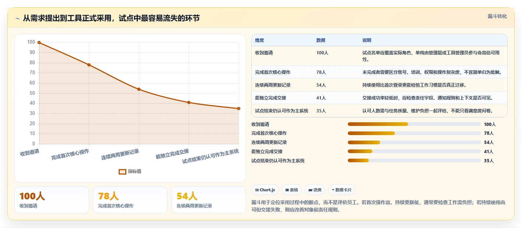522x228 pixels.
Task: Click the Chart.js tag chip
Action: coord(265,190)
